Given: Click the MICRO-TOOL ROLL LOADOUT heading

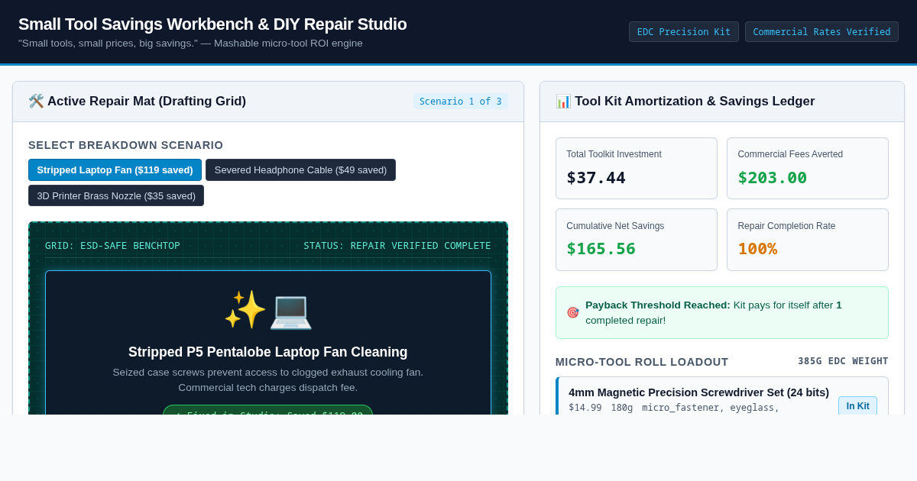Looking at the screenshot, I should click(642, 362).
